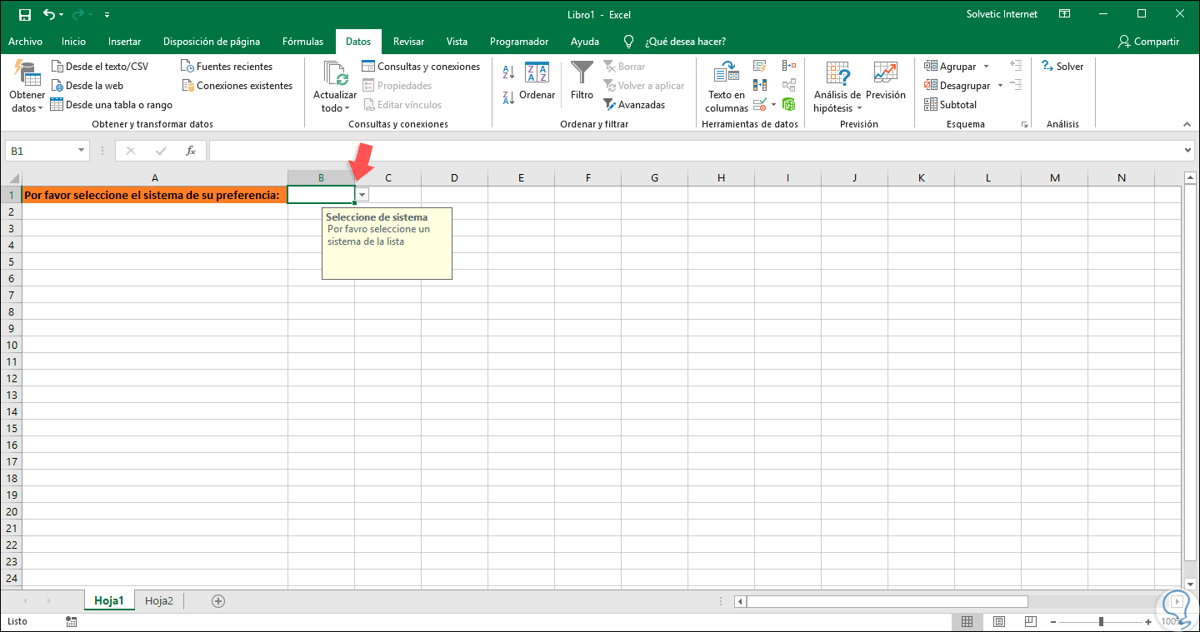Expand the undo history dropdown
The width and height of the screenshot is (1200, 632).
click(63, 15)
